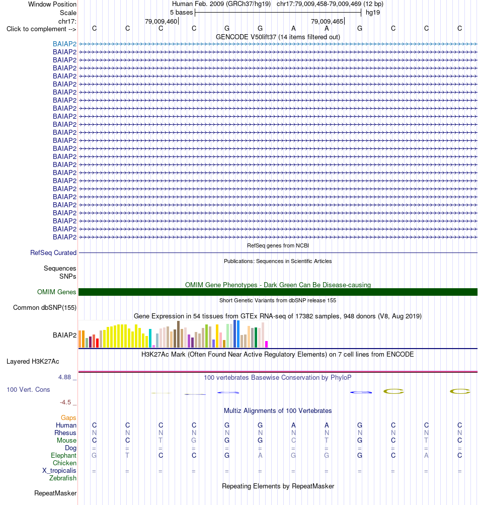Click the chr17: ruler label
The width and height of the screenshot is (478, 505).
pos(67,21)
